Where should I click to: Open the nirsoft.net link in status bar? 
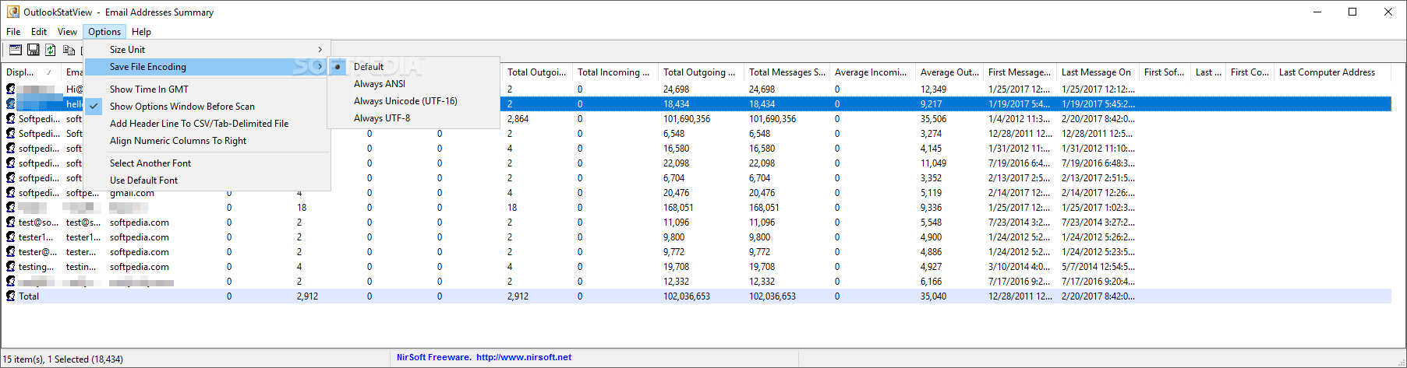coord(524,358)
